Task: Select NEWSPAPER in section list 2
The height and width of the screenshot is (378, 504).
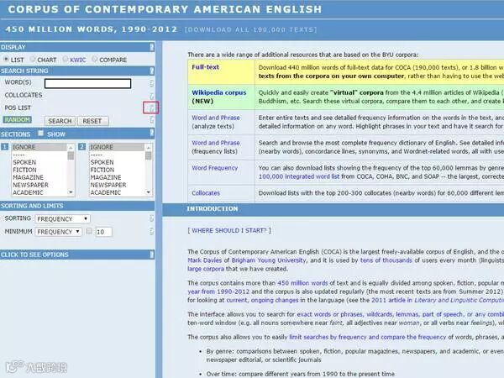Action: click(x=108, y=185)
